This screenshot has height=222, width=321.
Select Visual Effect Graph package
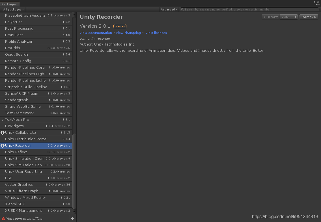(x=36, y=191)
